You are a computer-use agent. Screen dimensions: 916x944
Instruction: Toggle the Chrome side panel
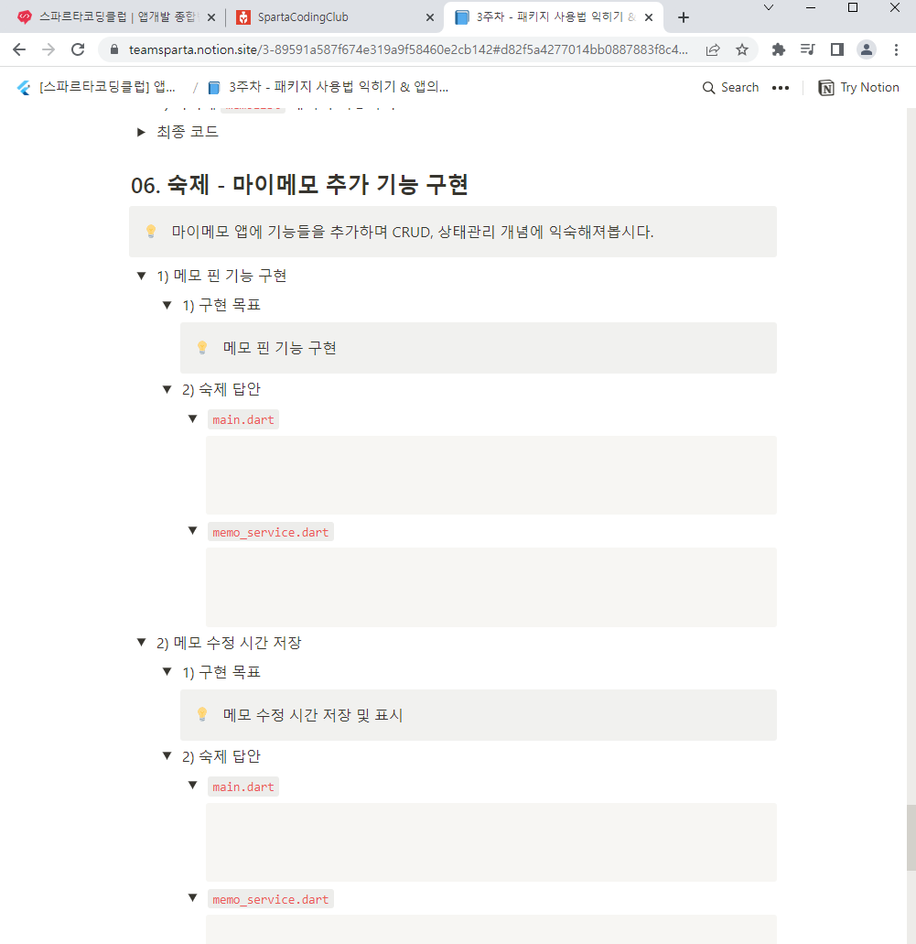(837, 49)
